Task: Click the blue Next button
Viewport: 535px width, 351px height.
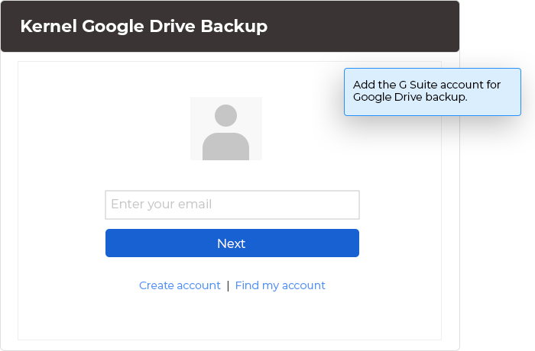Action: click(232, 243)
